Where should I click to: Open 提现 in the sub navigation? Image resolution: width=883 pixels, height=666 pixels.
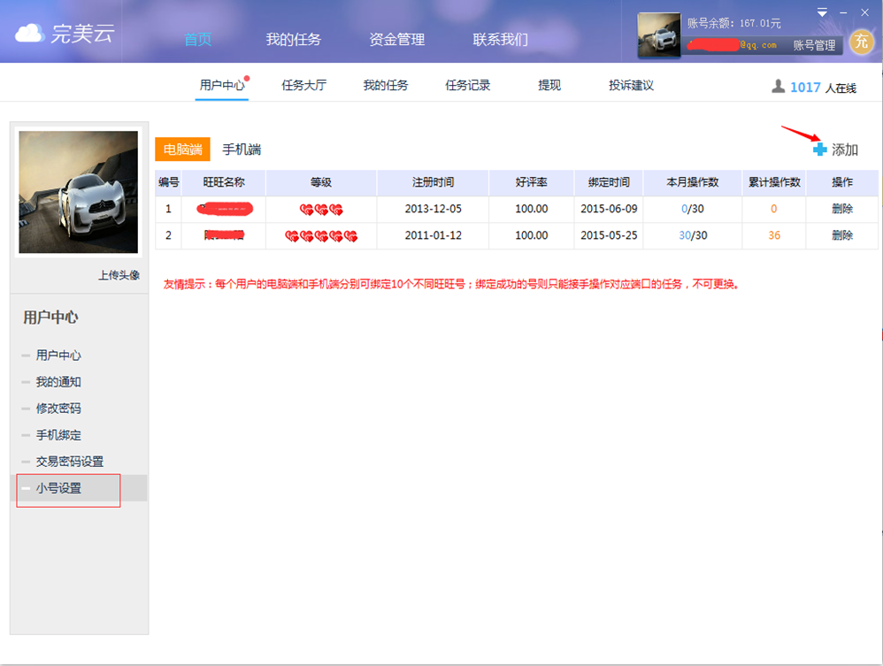(549, 85)
